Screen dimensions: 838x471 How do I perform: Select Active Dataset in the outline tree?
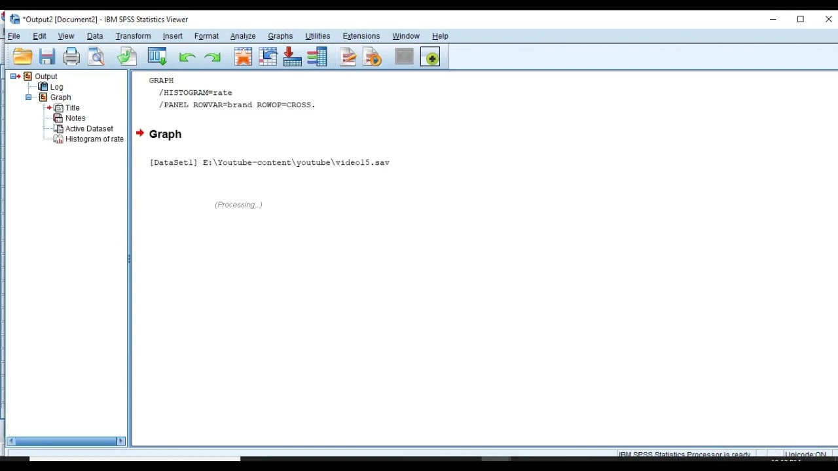pos(89,129)
